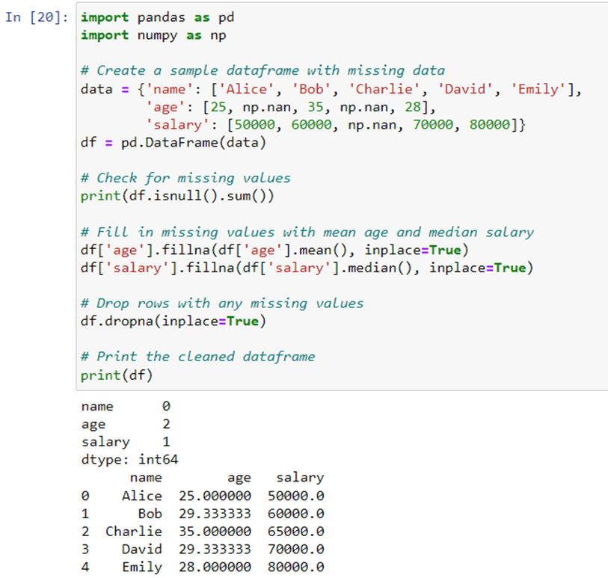608x578 pixels.
Task: Click the comment about mean age and median salary
Action: (307, 233)
